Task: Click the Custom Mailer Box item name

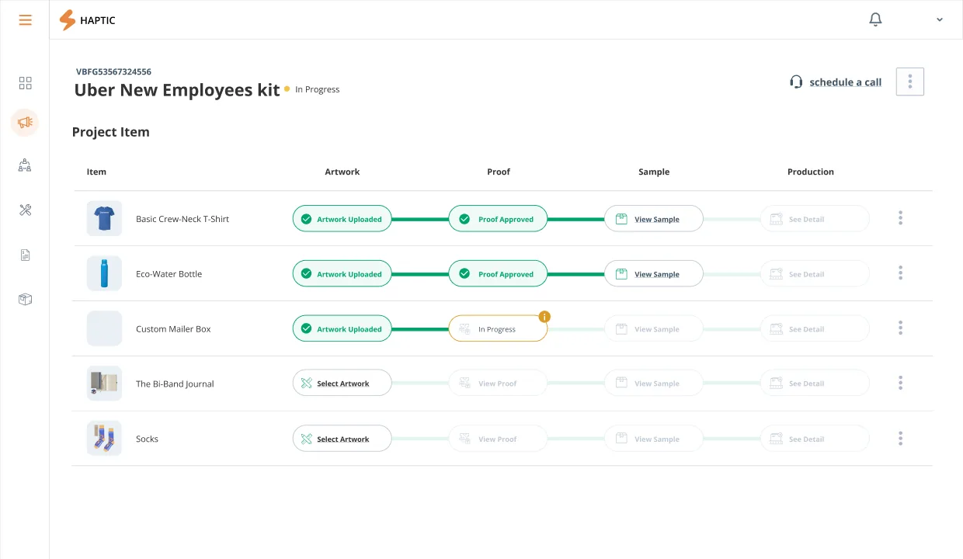Action: tap(173, 329)
